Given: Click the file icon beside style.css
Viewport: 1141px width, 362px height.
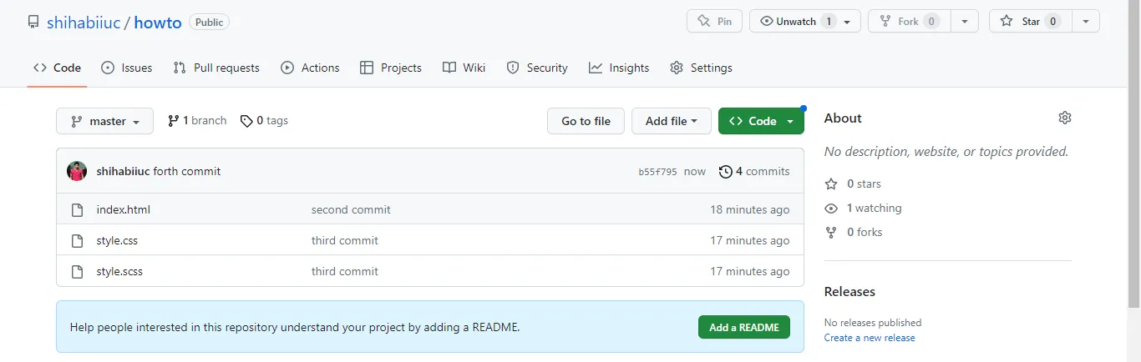Looking at the screenshot, I should click(x=78, y=240).
